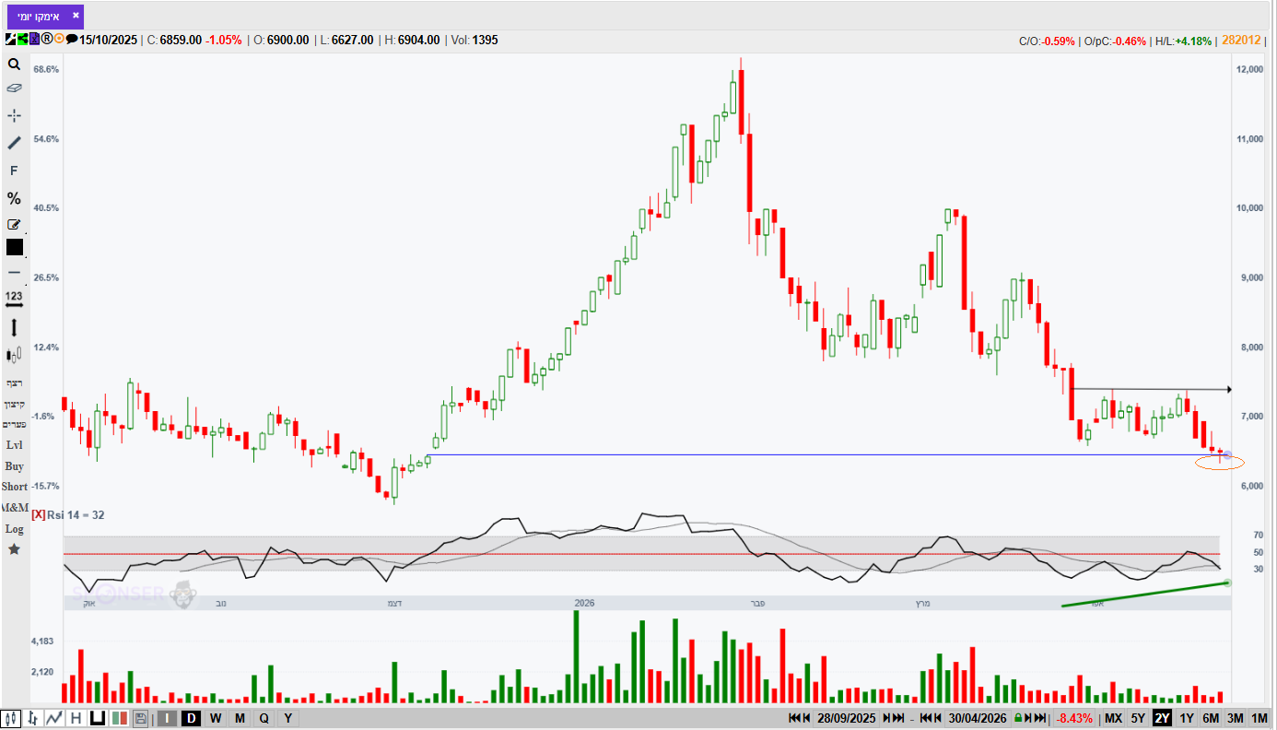Screen dimensions: 1277x730
Task: Click the green share icon
Action: [22, 40]
